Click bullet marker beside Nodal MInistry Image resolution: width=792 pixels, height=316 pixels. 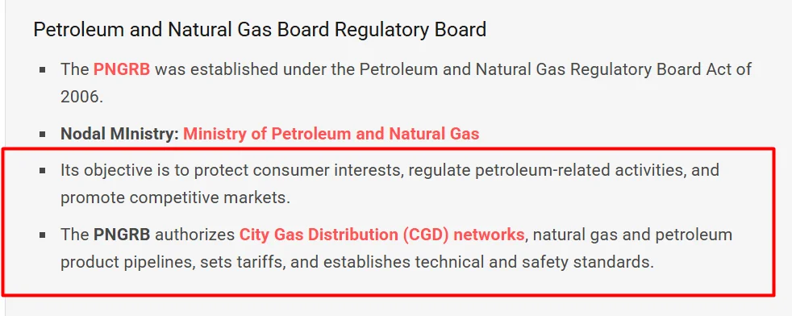(43, 135)
